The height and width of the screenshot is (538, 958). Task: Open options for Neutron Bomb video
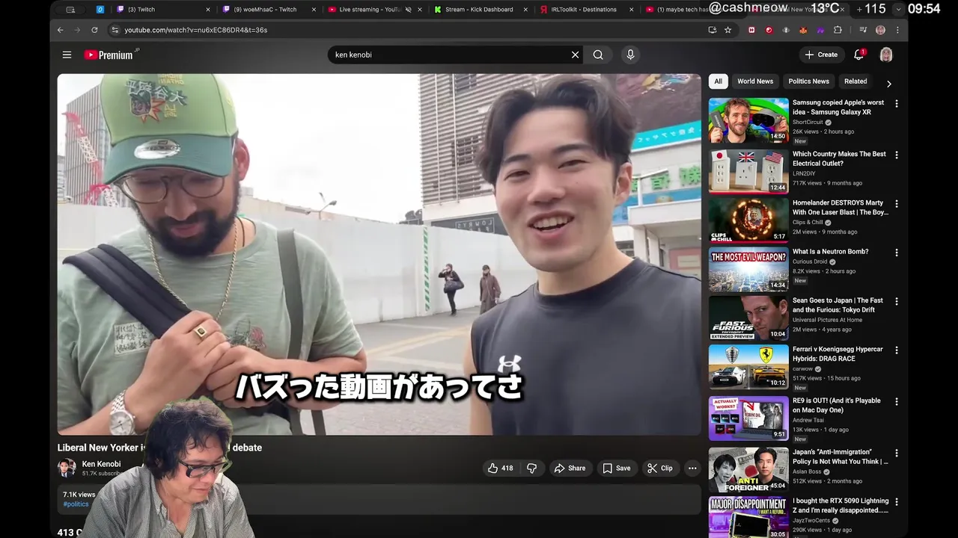point(897,253)
